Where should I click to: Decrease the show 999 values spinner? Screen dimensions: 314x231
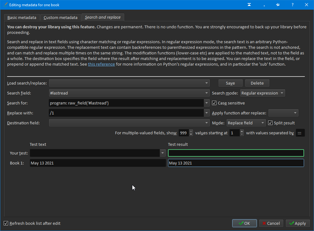click(x=191, y=134)
